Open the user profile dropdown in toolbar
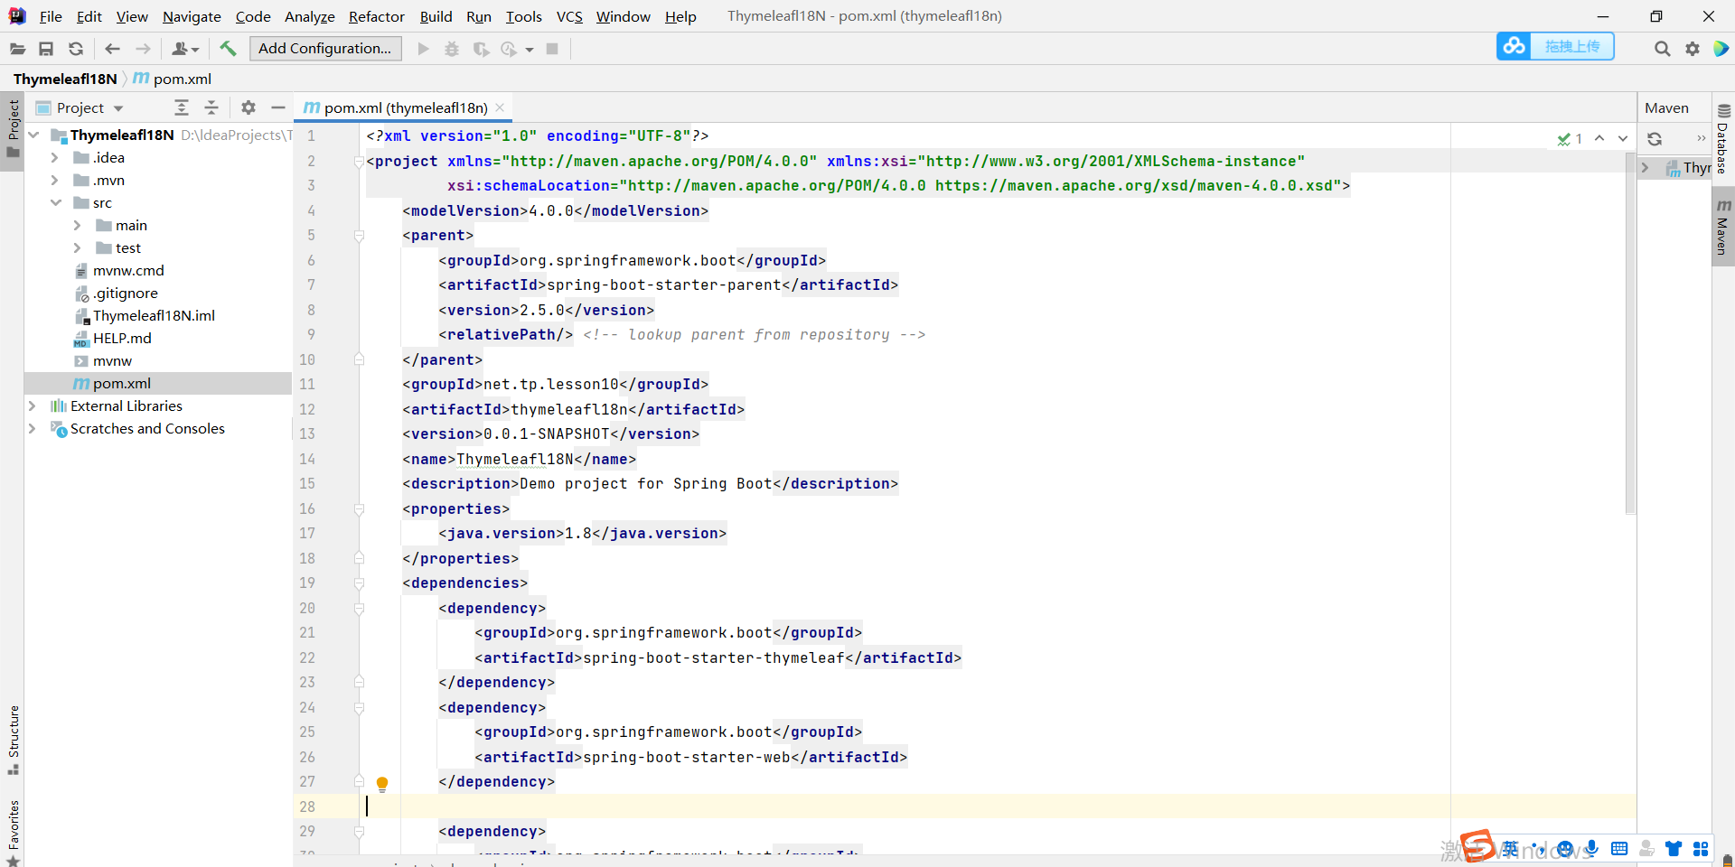This screenshot has height=867, width=1735. pyautogui.click(x=185, y=49)
